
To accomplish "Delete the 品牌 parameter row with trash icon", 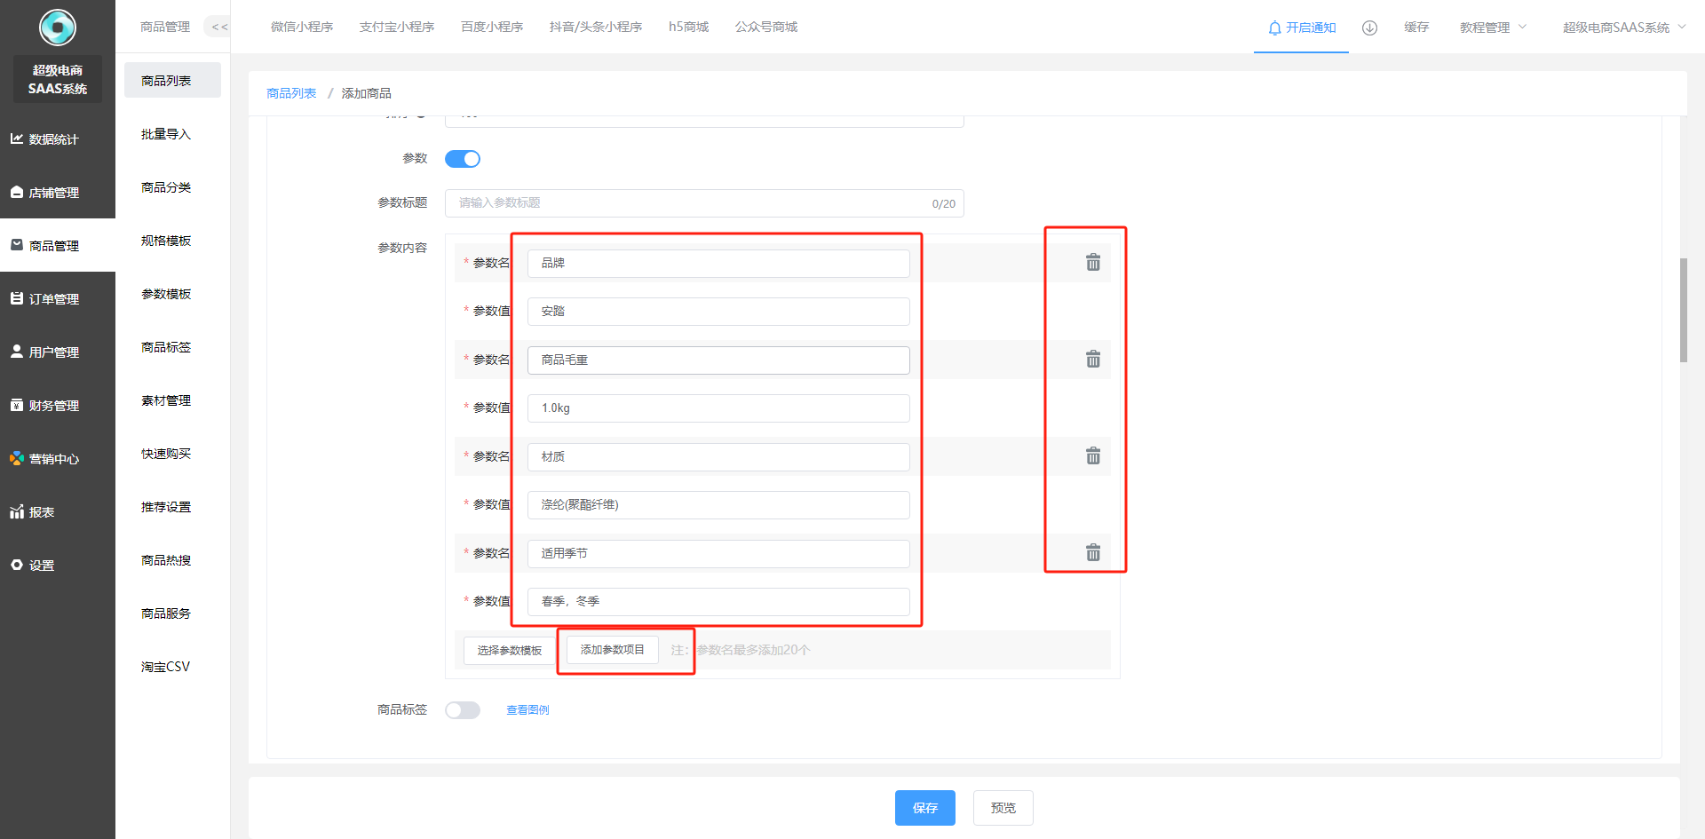I will click(x=1093, y=263).
